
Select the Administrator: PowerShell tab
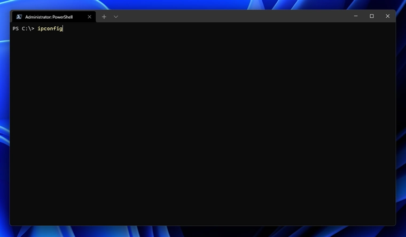point(54,17)
